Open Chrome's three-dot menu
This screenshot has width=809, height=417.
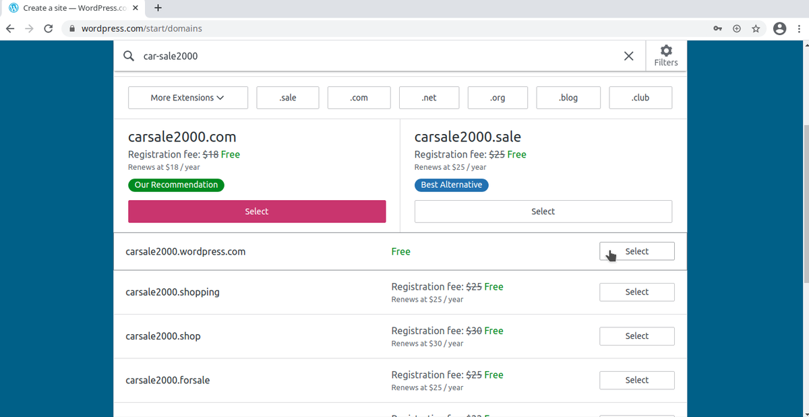[799, 28]
